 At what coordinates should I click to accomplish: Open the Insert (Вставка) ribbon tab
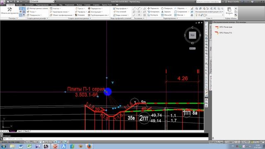(x=19, y=5)
